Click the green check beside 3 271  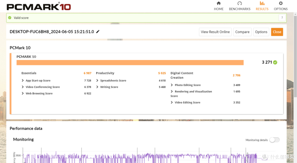point(275,62)
